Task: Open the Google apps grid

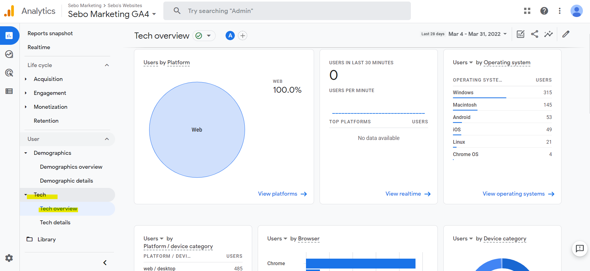Action: [527, 11]
